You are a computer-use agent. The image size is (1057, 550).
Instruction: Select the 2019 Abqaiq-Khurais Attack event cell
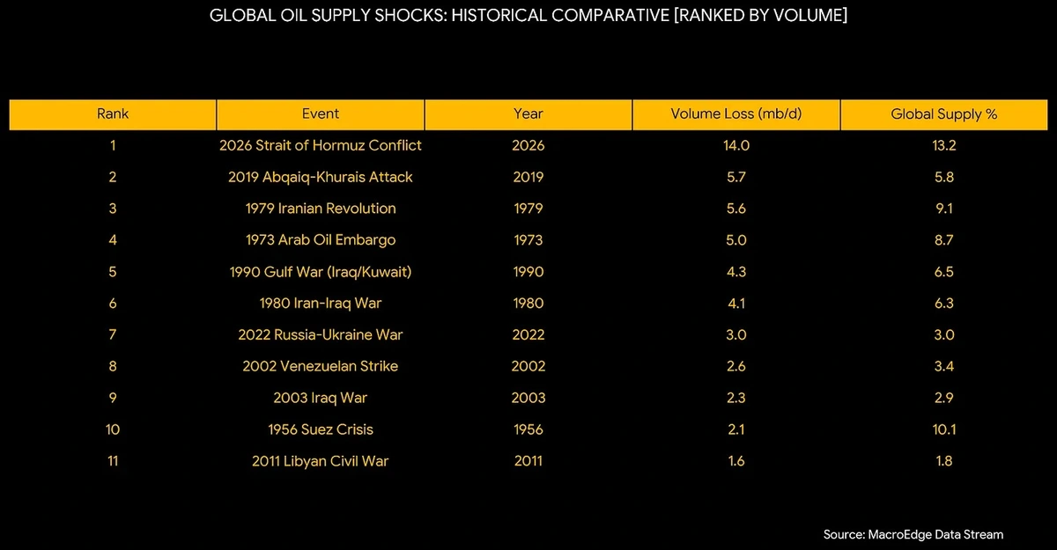coord(320,177)
